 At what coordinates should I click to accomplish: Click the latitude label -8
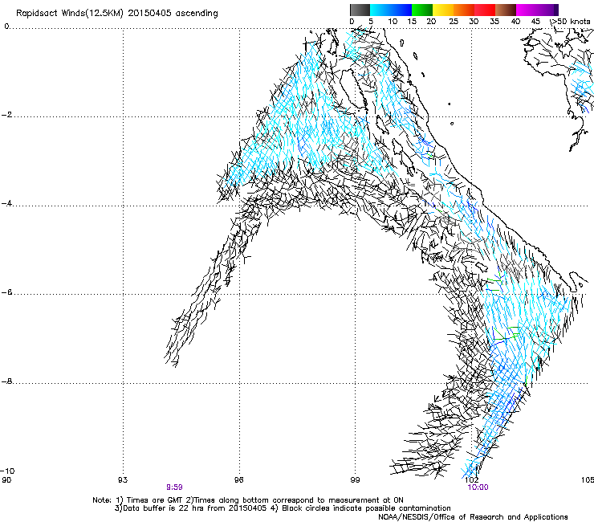[7, 381]
